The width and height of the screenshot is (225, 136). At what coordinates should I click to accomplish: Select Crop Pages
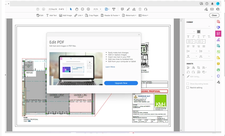tap(92, 15)
